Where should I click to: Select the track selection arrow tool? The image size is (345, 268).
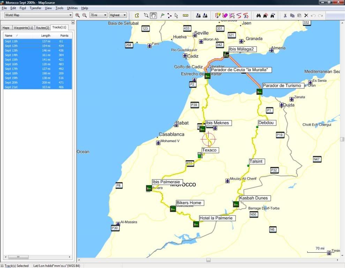(232, 15)
